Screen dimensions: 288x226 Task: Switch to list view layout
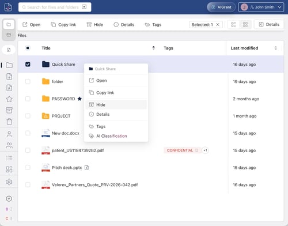[x=233, y=25]
